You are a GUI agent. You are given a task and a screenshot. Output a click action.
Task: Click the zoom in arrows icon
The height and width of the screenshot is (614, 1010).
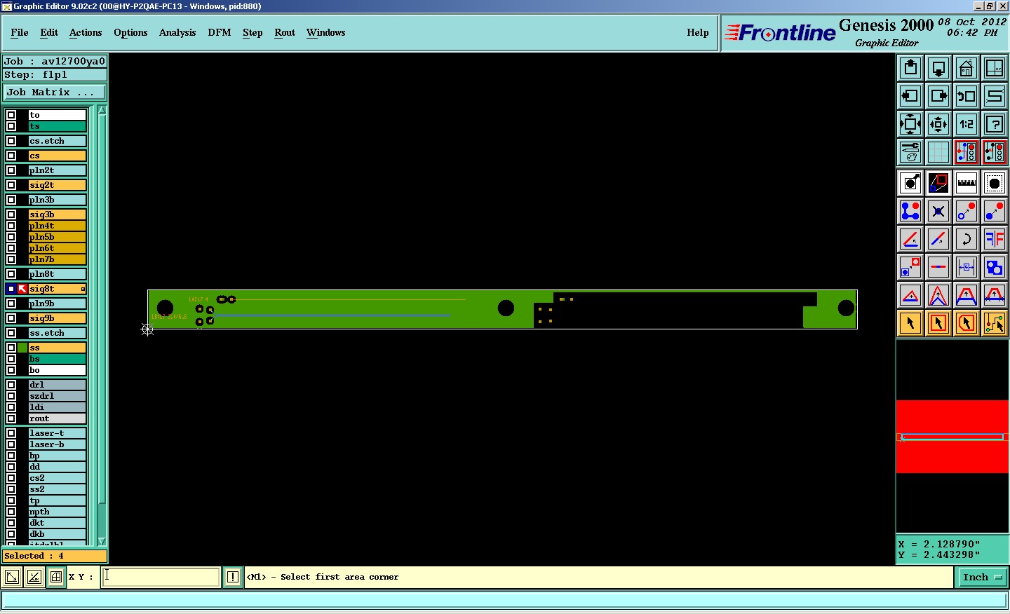pyautogui.click(x=910, y=124)
